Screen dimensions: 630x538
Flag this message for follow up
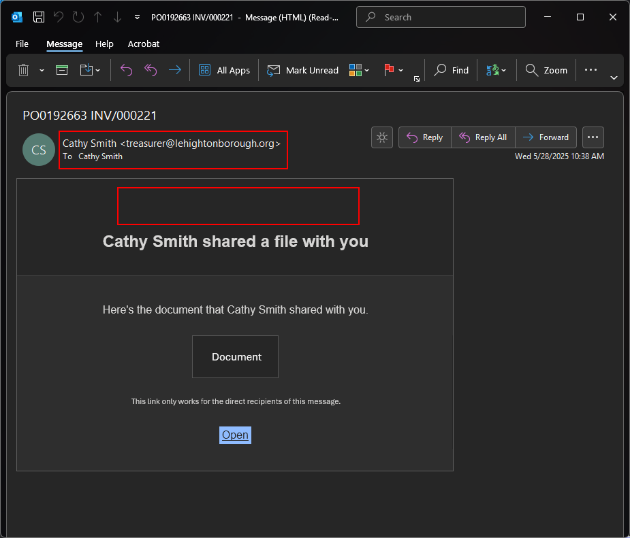coord(390,70)
